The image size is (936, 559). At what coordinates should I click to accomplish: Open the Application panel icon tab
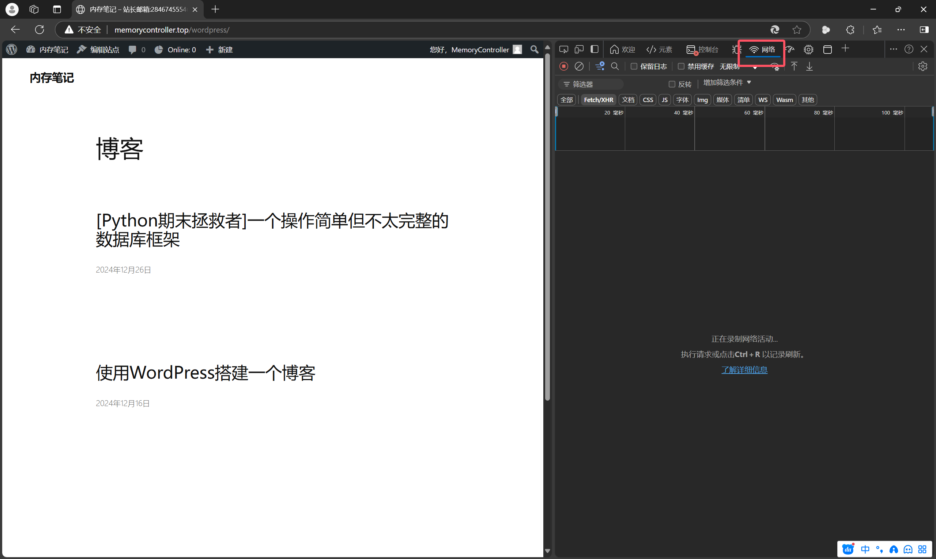pyautogui.click(x=827, y=49)
